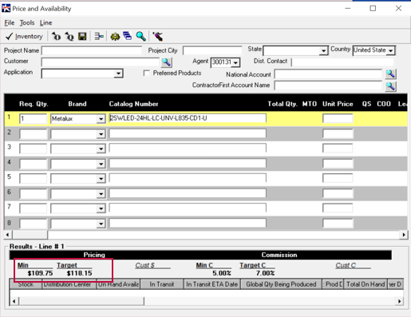
Task: Click the Distribution Center column header
Action: (69, 284)
